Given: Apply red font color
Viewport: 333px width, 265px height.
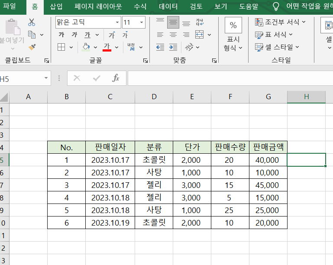Looking at the screenshot, I should coord(107,47).
